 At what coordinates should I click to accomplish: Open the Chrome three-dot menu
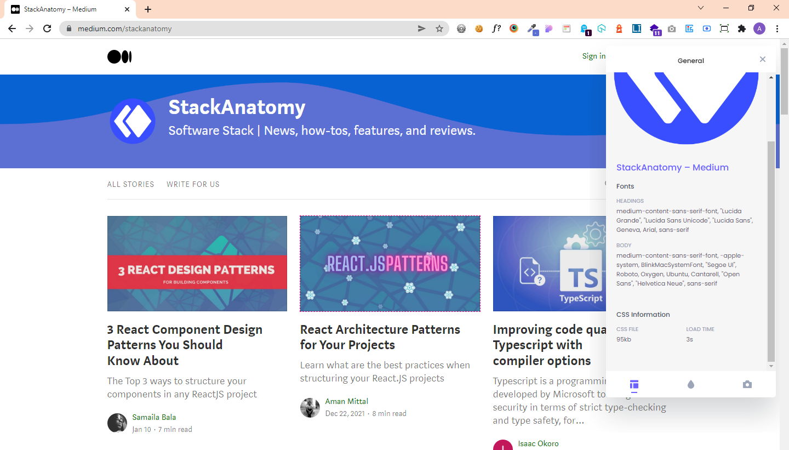tap(777, 29)
